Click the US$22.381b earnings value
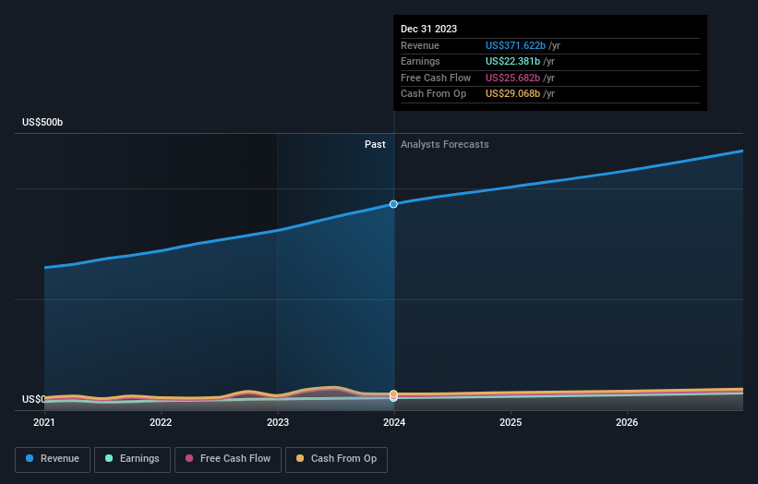 tap(512, 61)
